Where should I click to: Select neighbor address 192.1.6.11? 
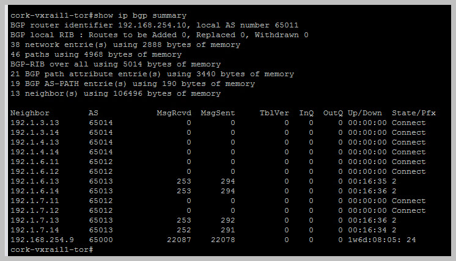click(35, 162)
